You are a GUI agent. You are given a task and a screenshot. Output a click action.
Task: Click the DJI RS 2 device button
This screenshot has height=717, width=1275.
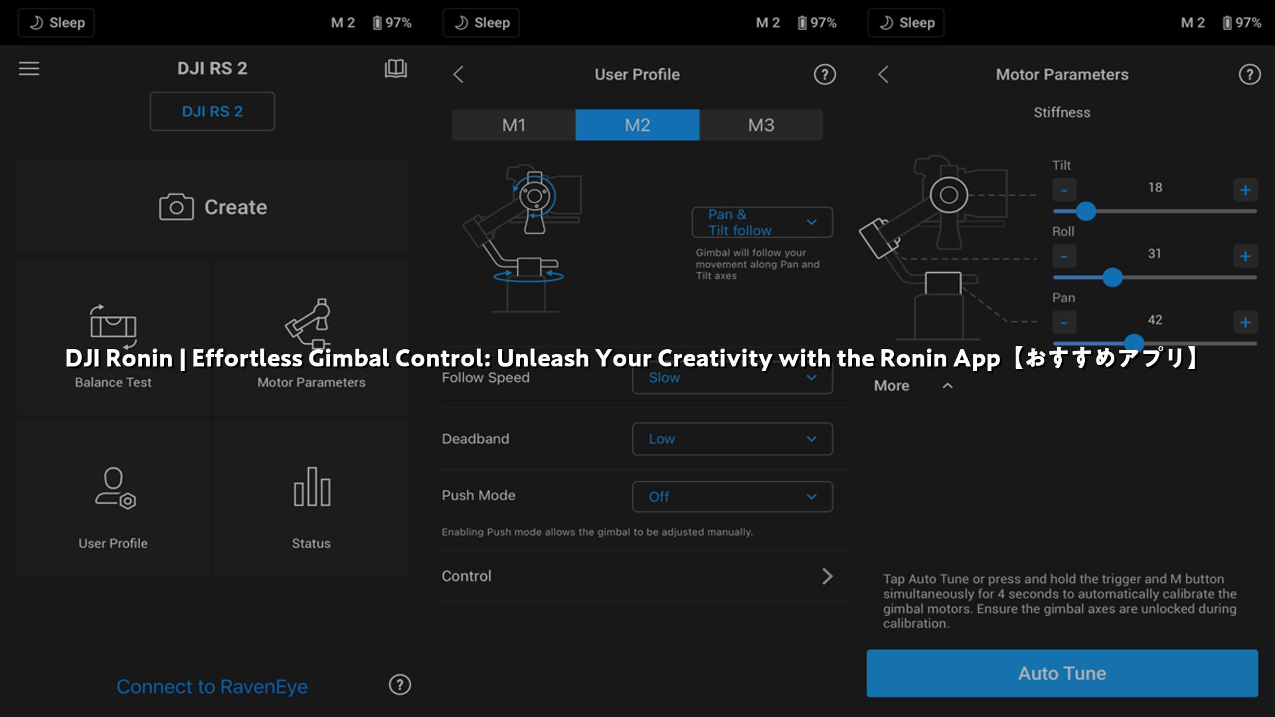212,112
